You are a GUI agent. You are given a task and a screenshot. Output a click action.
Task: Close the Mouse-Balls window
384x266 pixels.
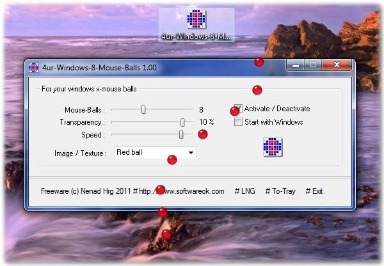337,65
